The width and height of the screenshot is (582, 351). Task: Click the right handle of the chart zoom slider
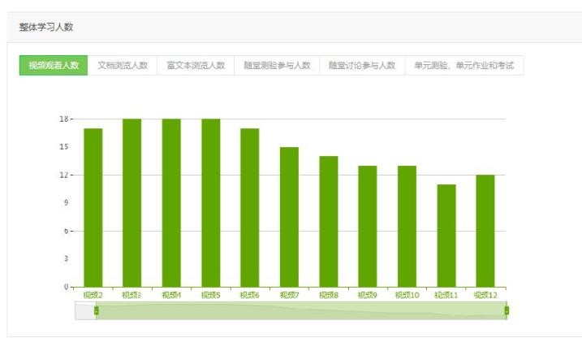click(x=507, y=310)
